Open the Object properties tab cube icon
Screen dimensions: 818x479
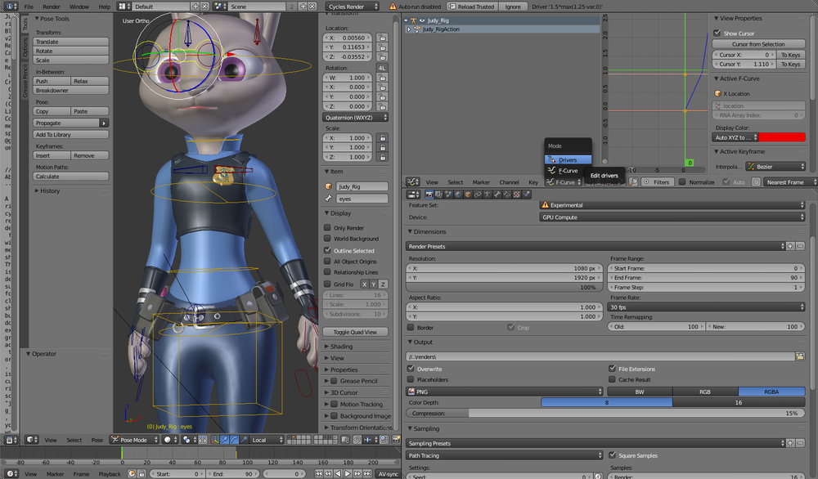tap(468, 195)
